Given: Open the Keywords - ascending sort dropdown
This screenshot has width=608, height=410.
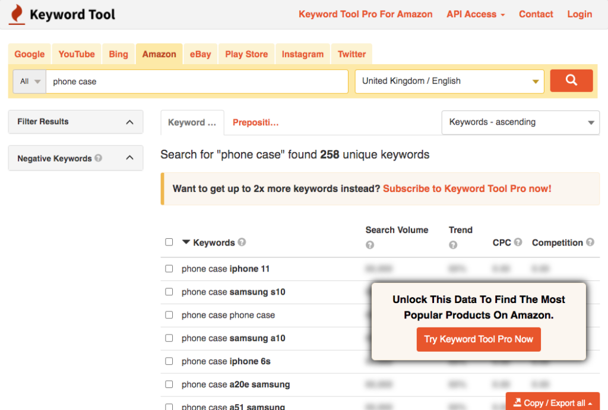Looking at the screenshot, I should click(520, 122).
